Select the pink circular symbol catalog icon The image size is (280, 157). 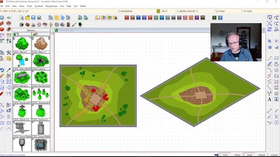[39, 24]
